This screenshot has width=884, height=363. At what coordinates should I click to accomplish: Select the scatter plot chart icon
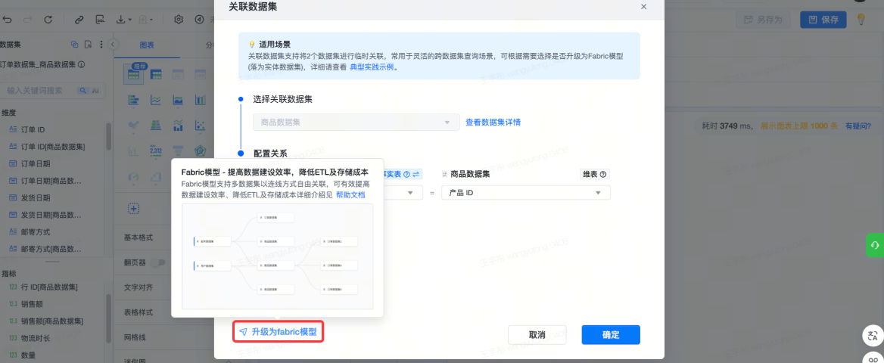(200, 125)
